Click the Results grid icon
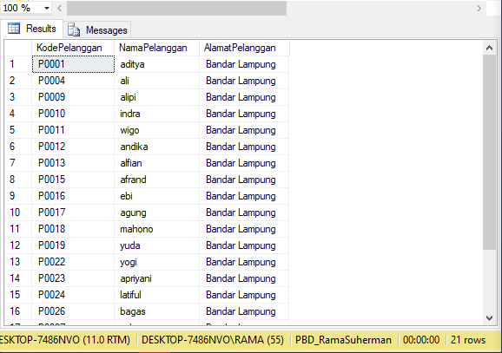Viewport: 502px width, 353px height. click(x=14, y=29)
